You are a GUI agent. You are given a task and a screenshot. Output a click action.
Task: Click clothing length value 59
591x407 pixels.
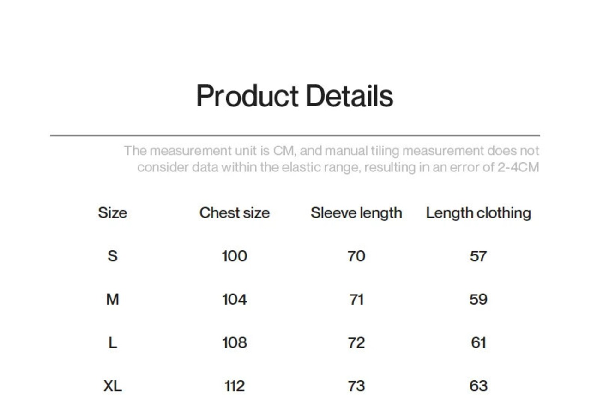point(478,300)
